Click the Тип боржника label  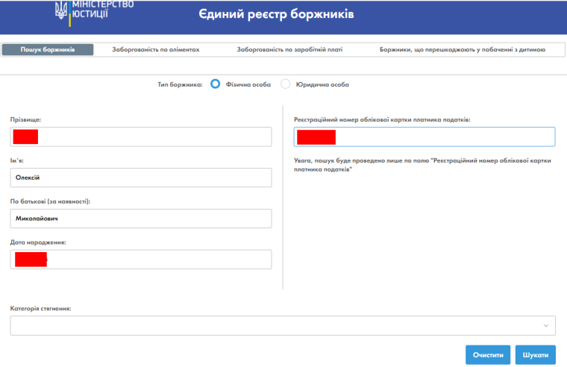point(180,84)
